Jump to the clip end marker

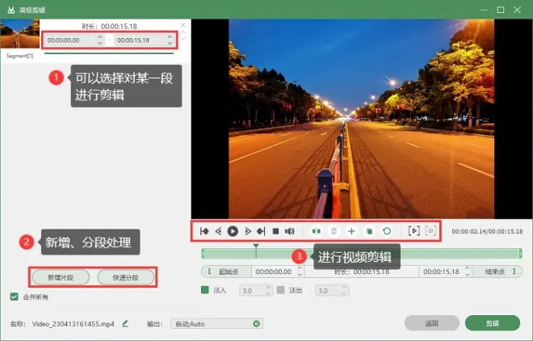(261, 231)
